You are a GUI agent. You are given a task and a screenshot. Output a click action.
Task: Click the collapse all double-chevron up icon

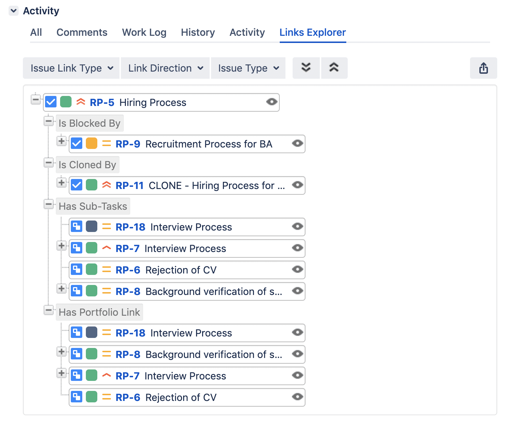(x=334, y=68)
